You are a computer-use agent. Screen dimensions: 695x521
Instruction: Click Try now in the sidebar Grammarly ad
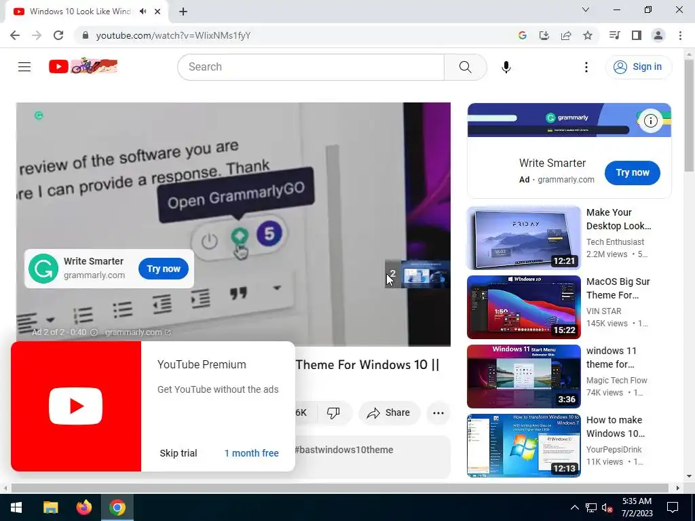coord(632,173)
